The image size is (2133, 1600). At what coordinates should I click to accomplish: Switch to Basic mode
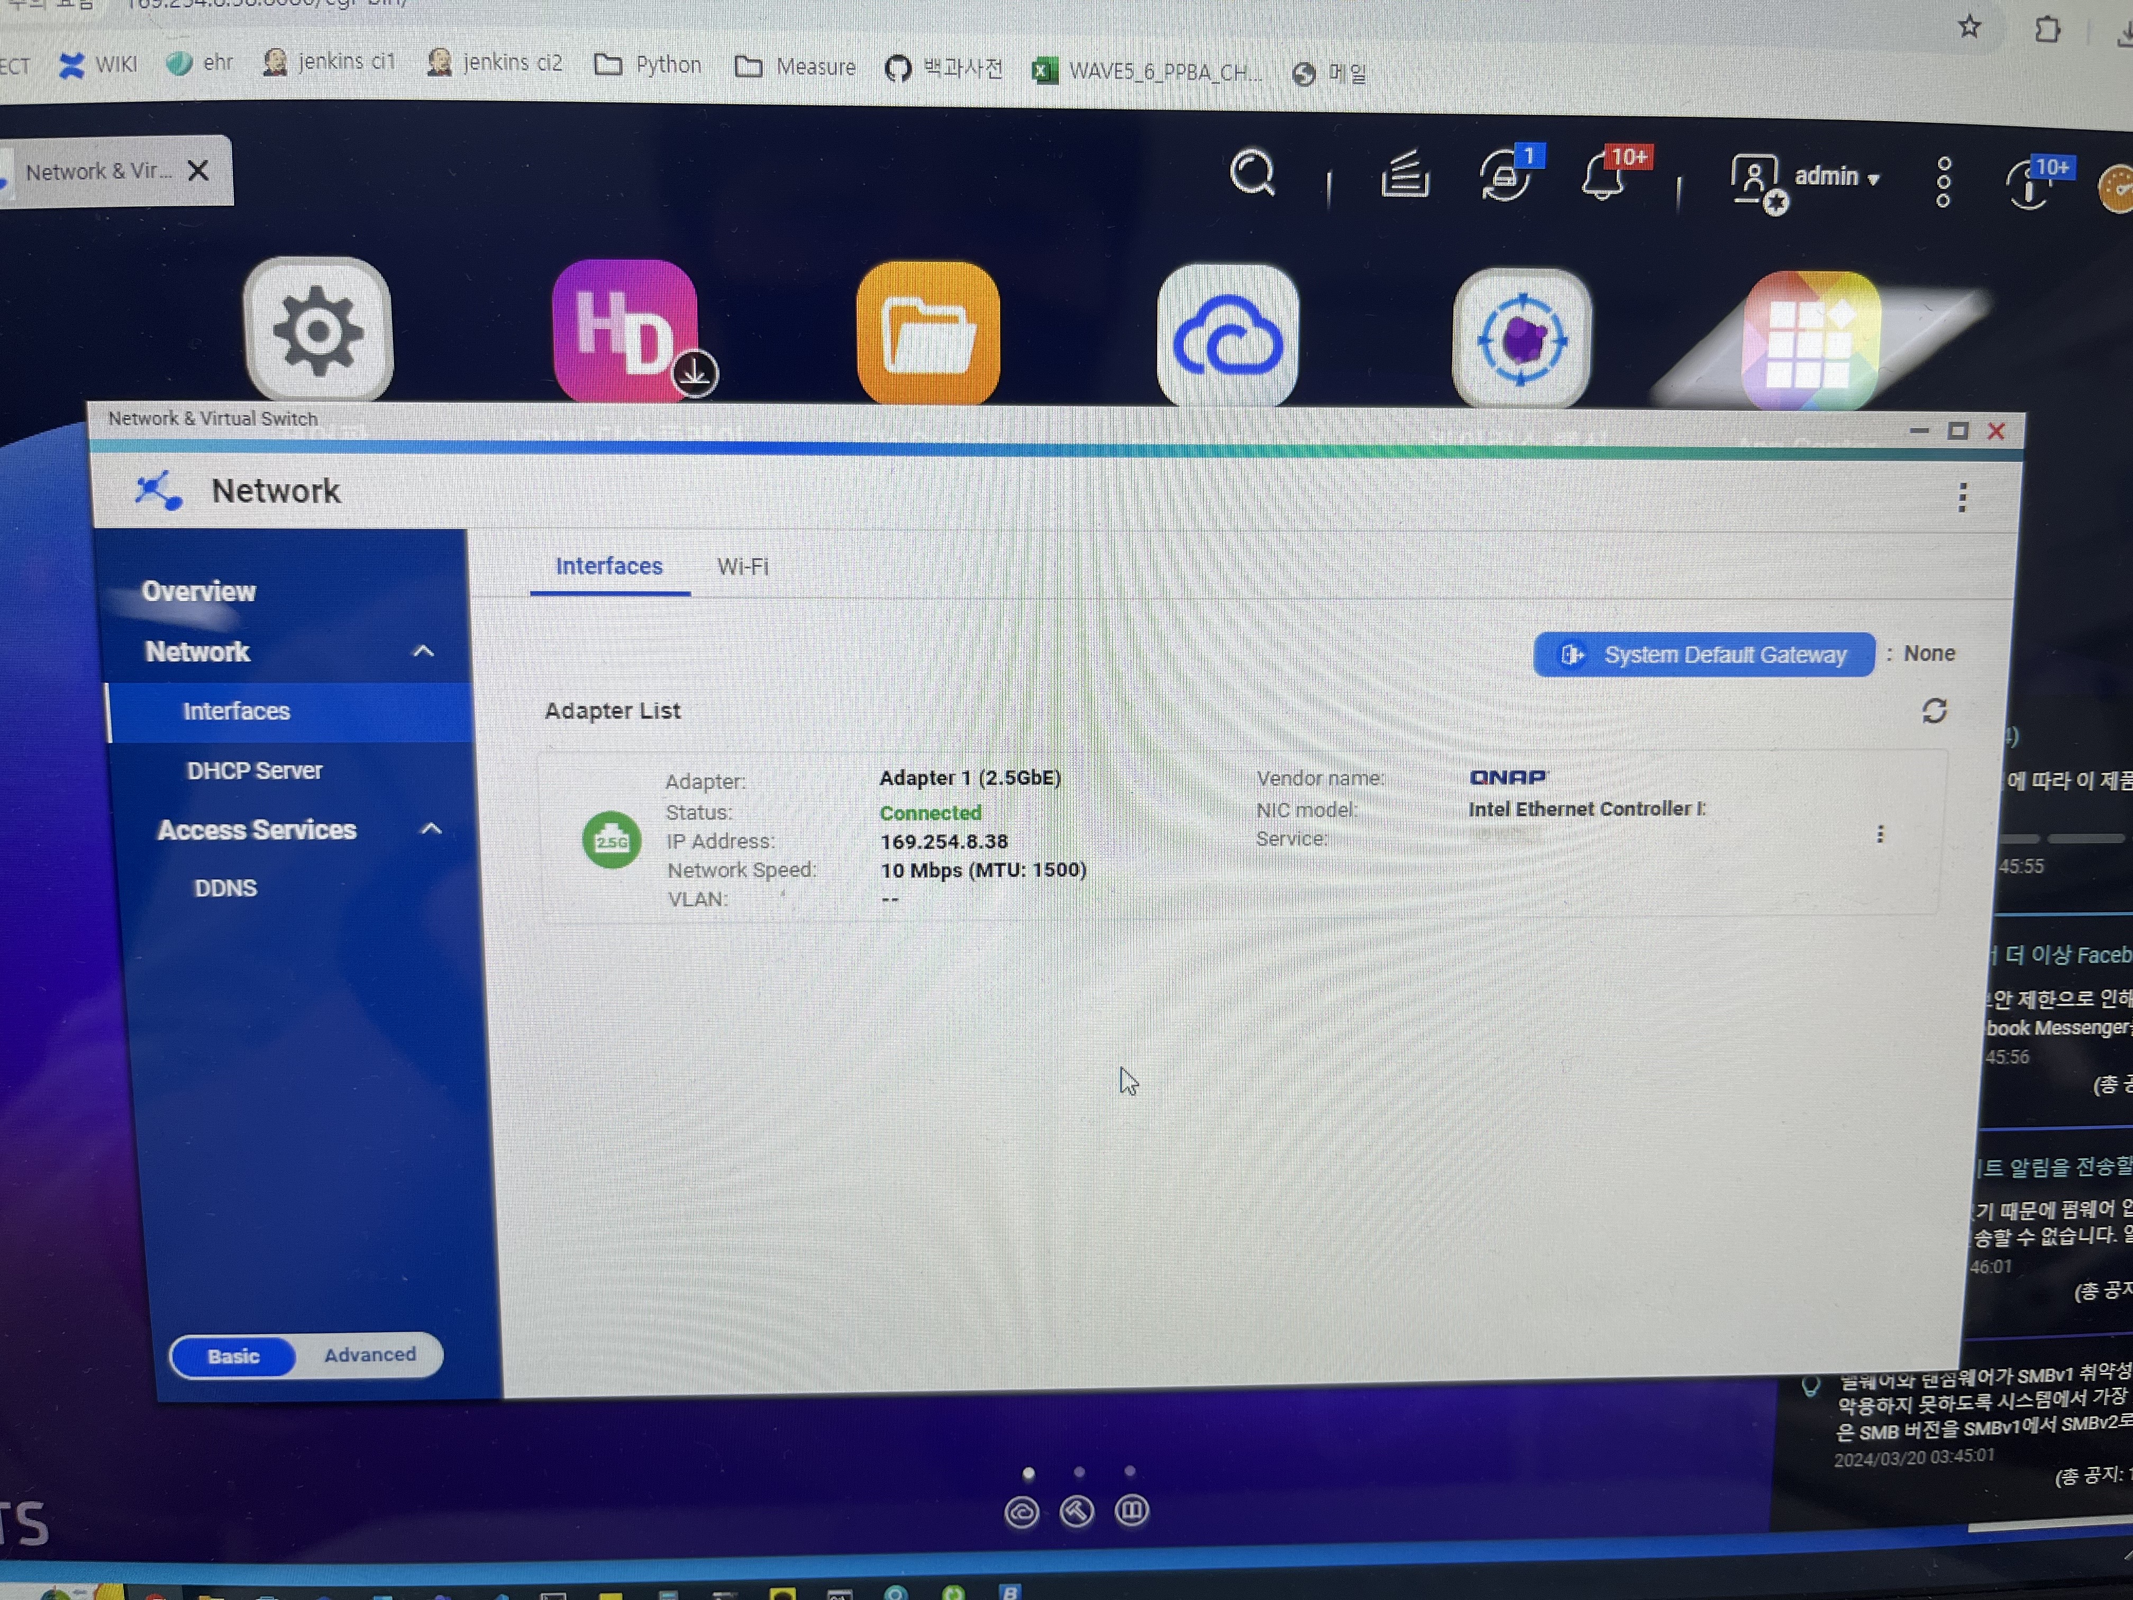tap(233, 1356)
